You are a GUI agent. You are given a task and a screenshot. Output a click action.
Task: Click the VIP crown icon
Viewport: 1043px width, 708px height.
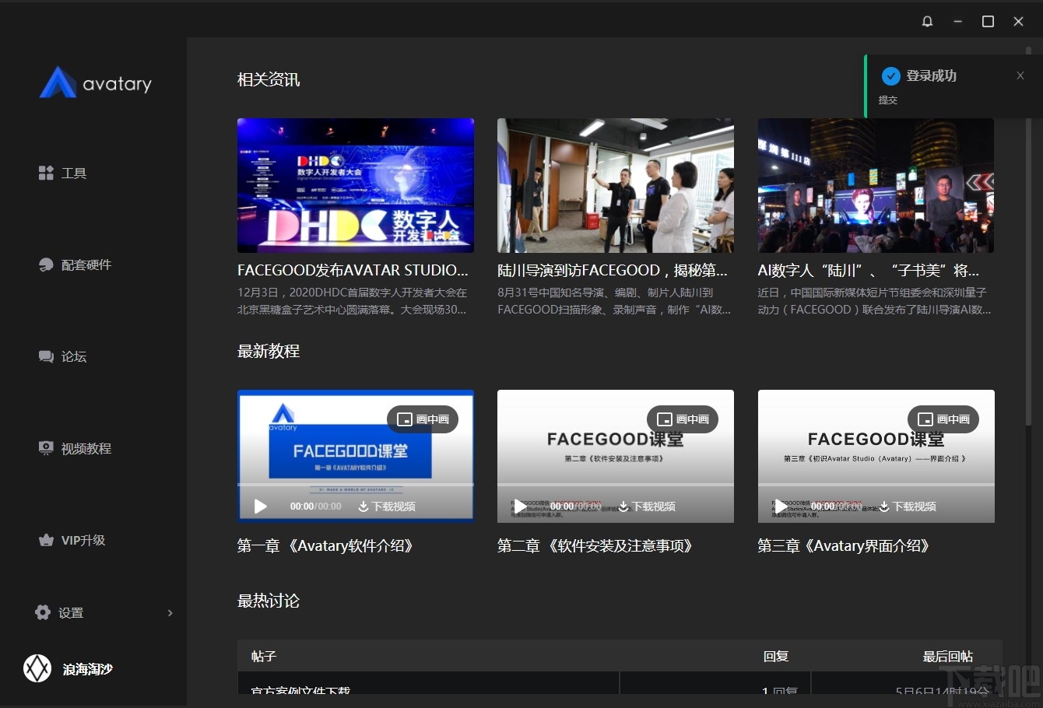[46, 540]
